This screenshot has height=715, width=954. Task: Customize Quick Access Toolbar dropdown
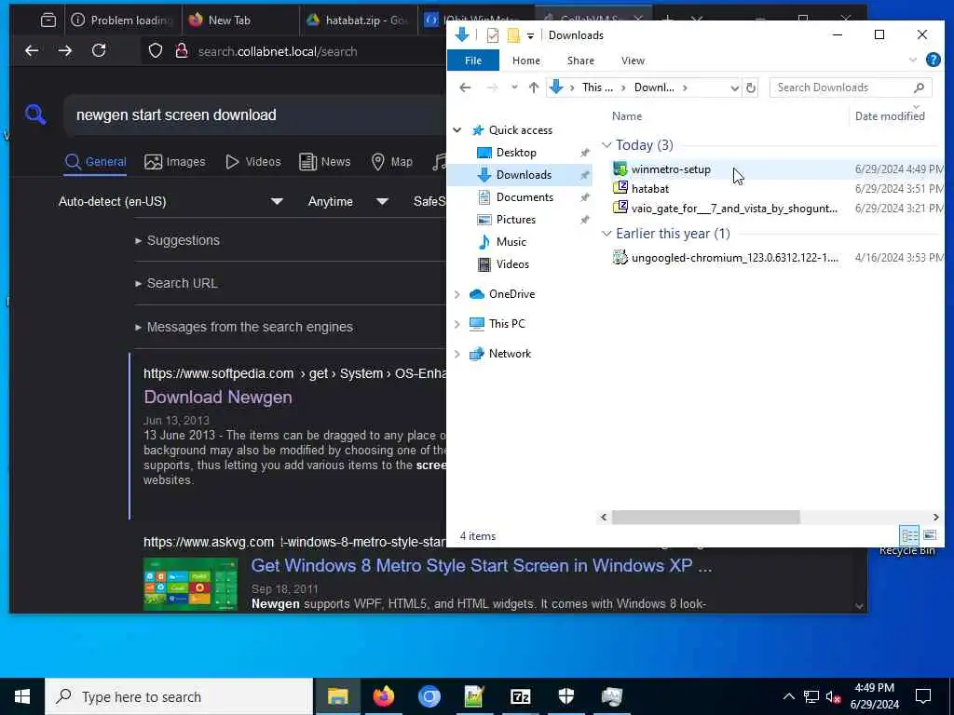tap(530, 36)
